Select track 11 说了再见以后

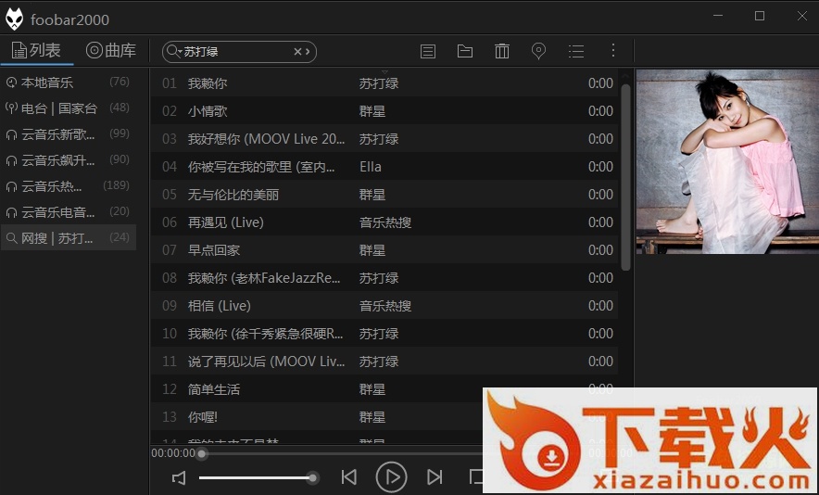point(384,362)
